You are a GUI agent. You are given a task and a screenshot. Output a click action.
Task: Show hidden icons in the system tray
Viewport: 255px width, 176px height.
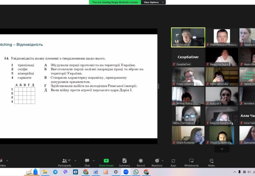(234, 172)
